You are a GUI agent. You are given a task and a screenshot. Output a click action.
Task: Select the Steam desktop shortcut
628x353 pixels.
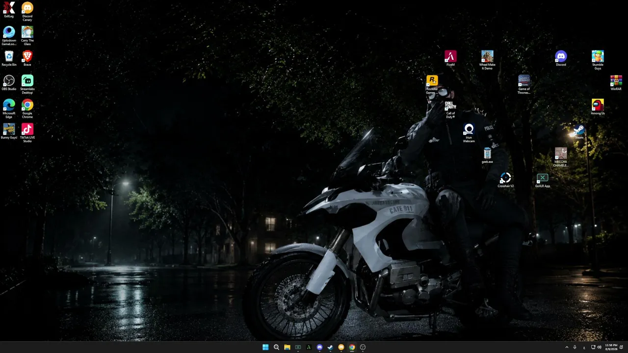click(579, 131)
